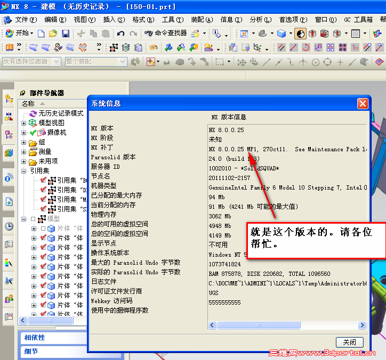
Task: Toggle the red check of reference set “B
Action: tap(43, 180)
